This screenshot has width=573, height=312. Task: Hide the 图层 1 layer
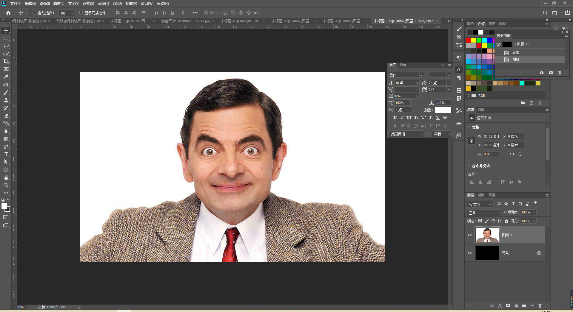point(470,235)
